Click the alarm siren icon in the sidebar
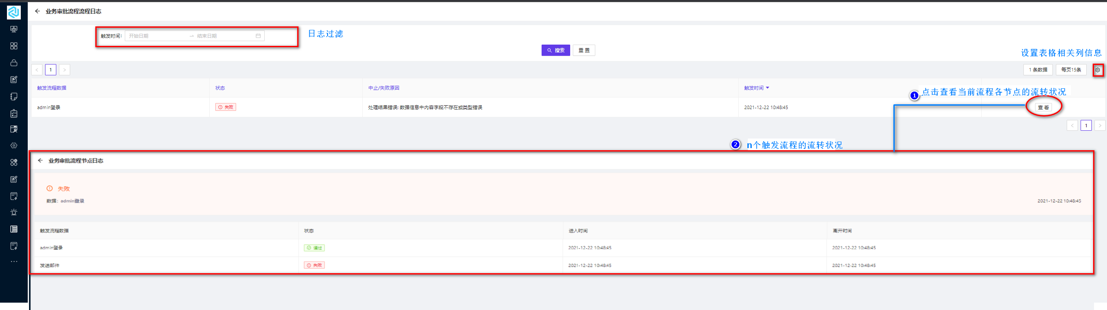The height and width of the screenshot is (310, 1107). (14, 212)
